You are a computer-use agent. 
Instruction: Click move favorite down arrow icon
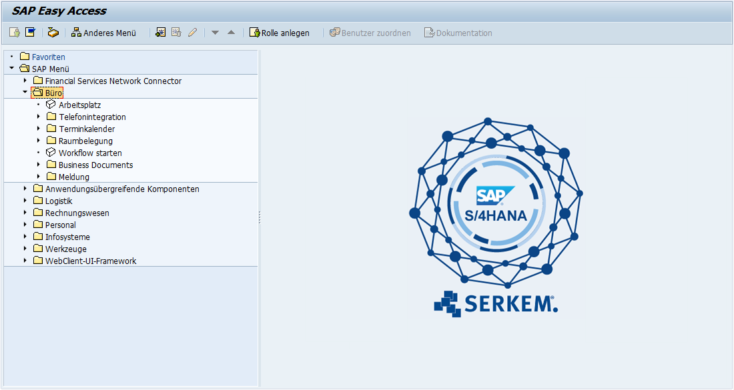tap(215, 33)
